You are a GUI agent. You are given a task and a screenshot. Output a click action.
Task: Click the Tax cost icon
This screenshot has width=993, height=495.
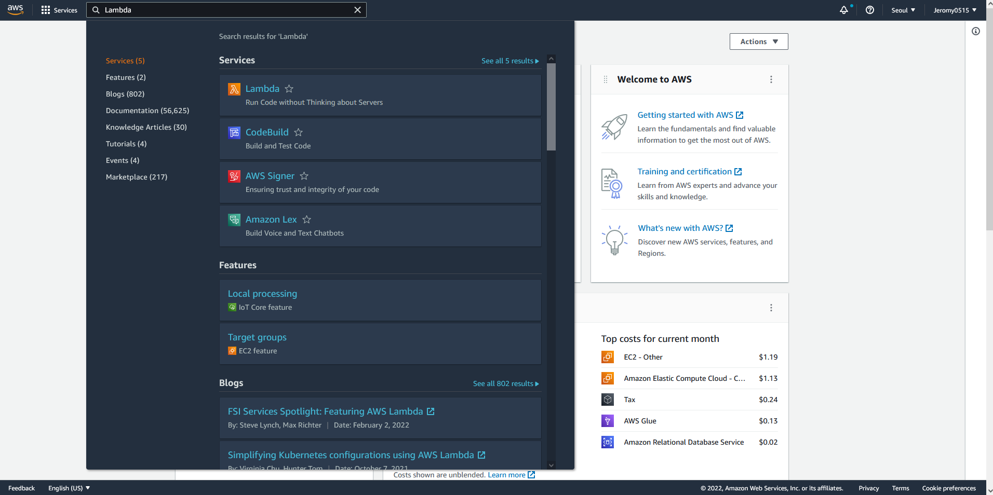[608, 400]
